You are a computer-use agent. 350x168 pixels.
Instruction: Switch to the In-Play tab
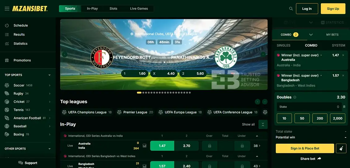click(92, 9)
